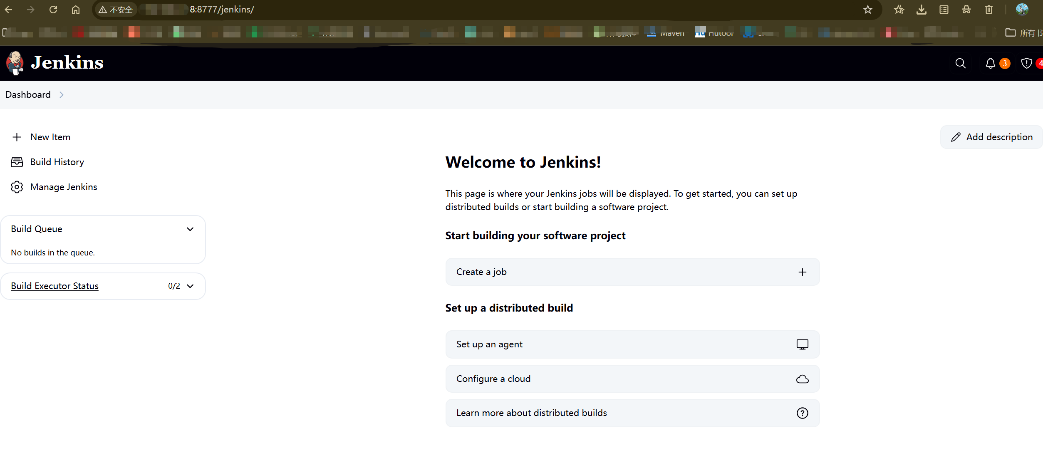Click the Jenkins butler logo
This screenshot has width=1043, height=463.
pos(15,63)
